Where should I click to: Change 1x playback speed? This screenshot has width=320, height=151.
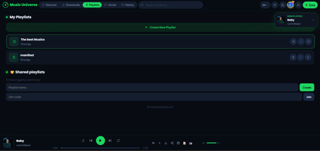pos(153,143)
